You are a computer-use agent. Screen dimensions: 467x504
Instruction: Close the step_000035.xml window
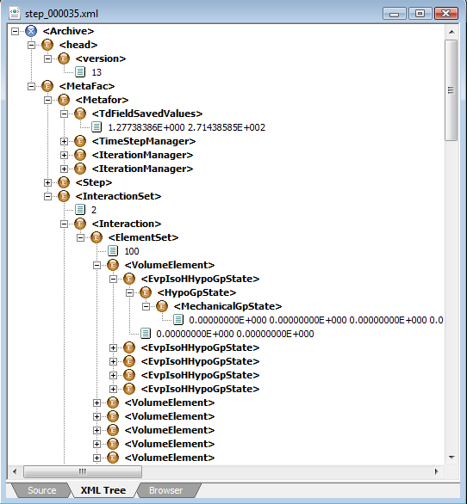point(445,14)
